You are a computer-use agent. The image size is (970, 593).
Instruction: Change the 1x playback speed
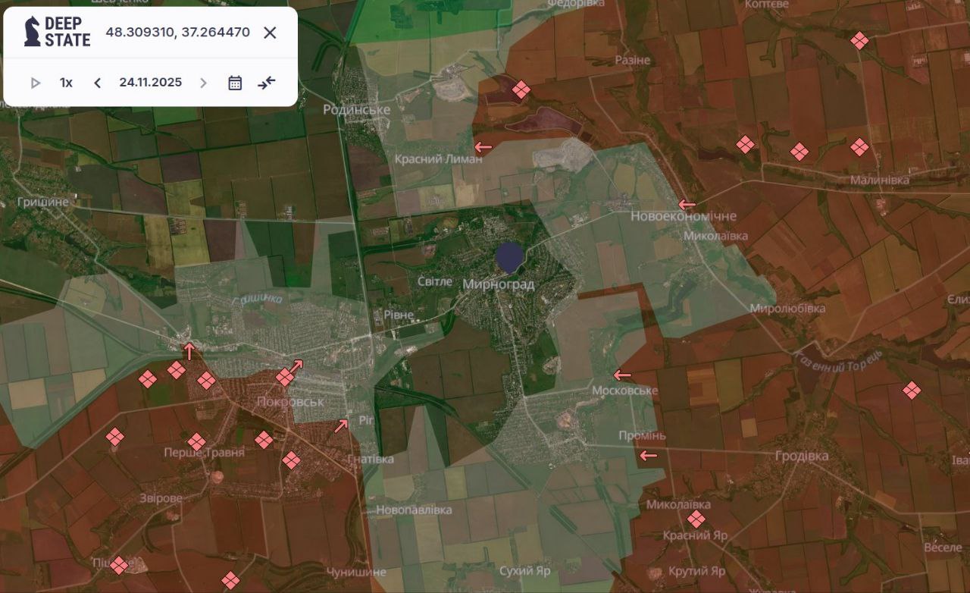click(67, 83)
